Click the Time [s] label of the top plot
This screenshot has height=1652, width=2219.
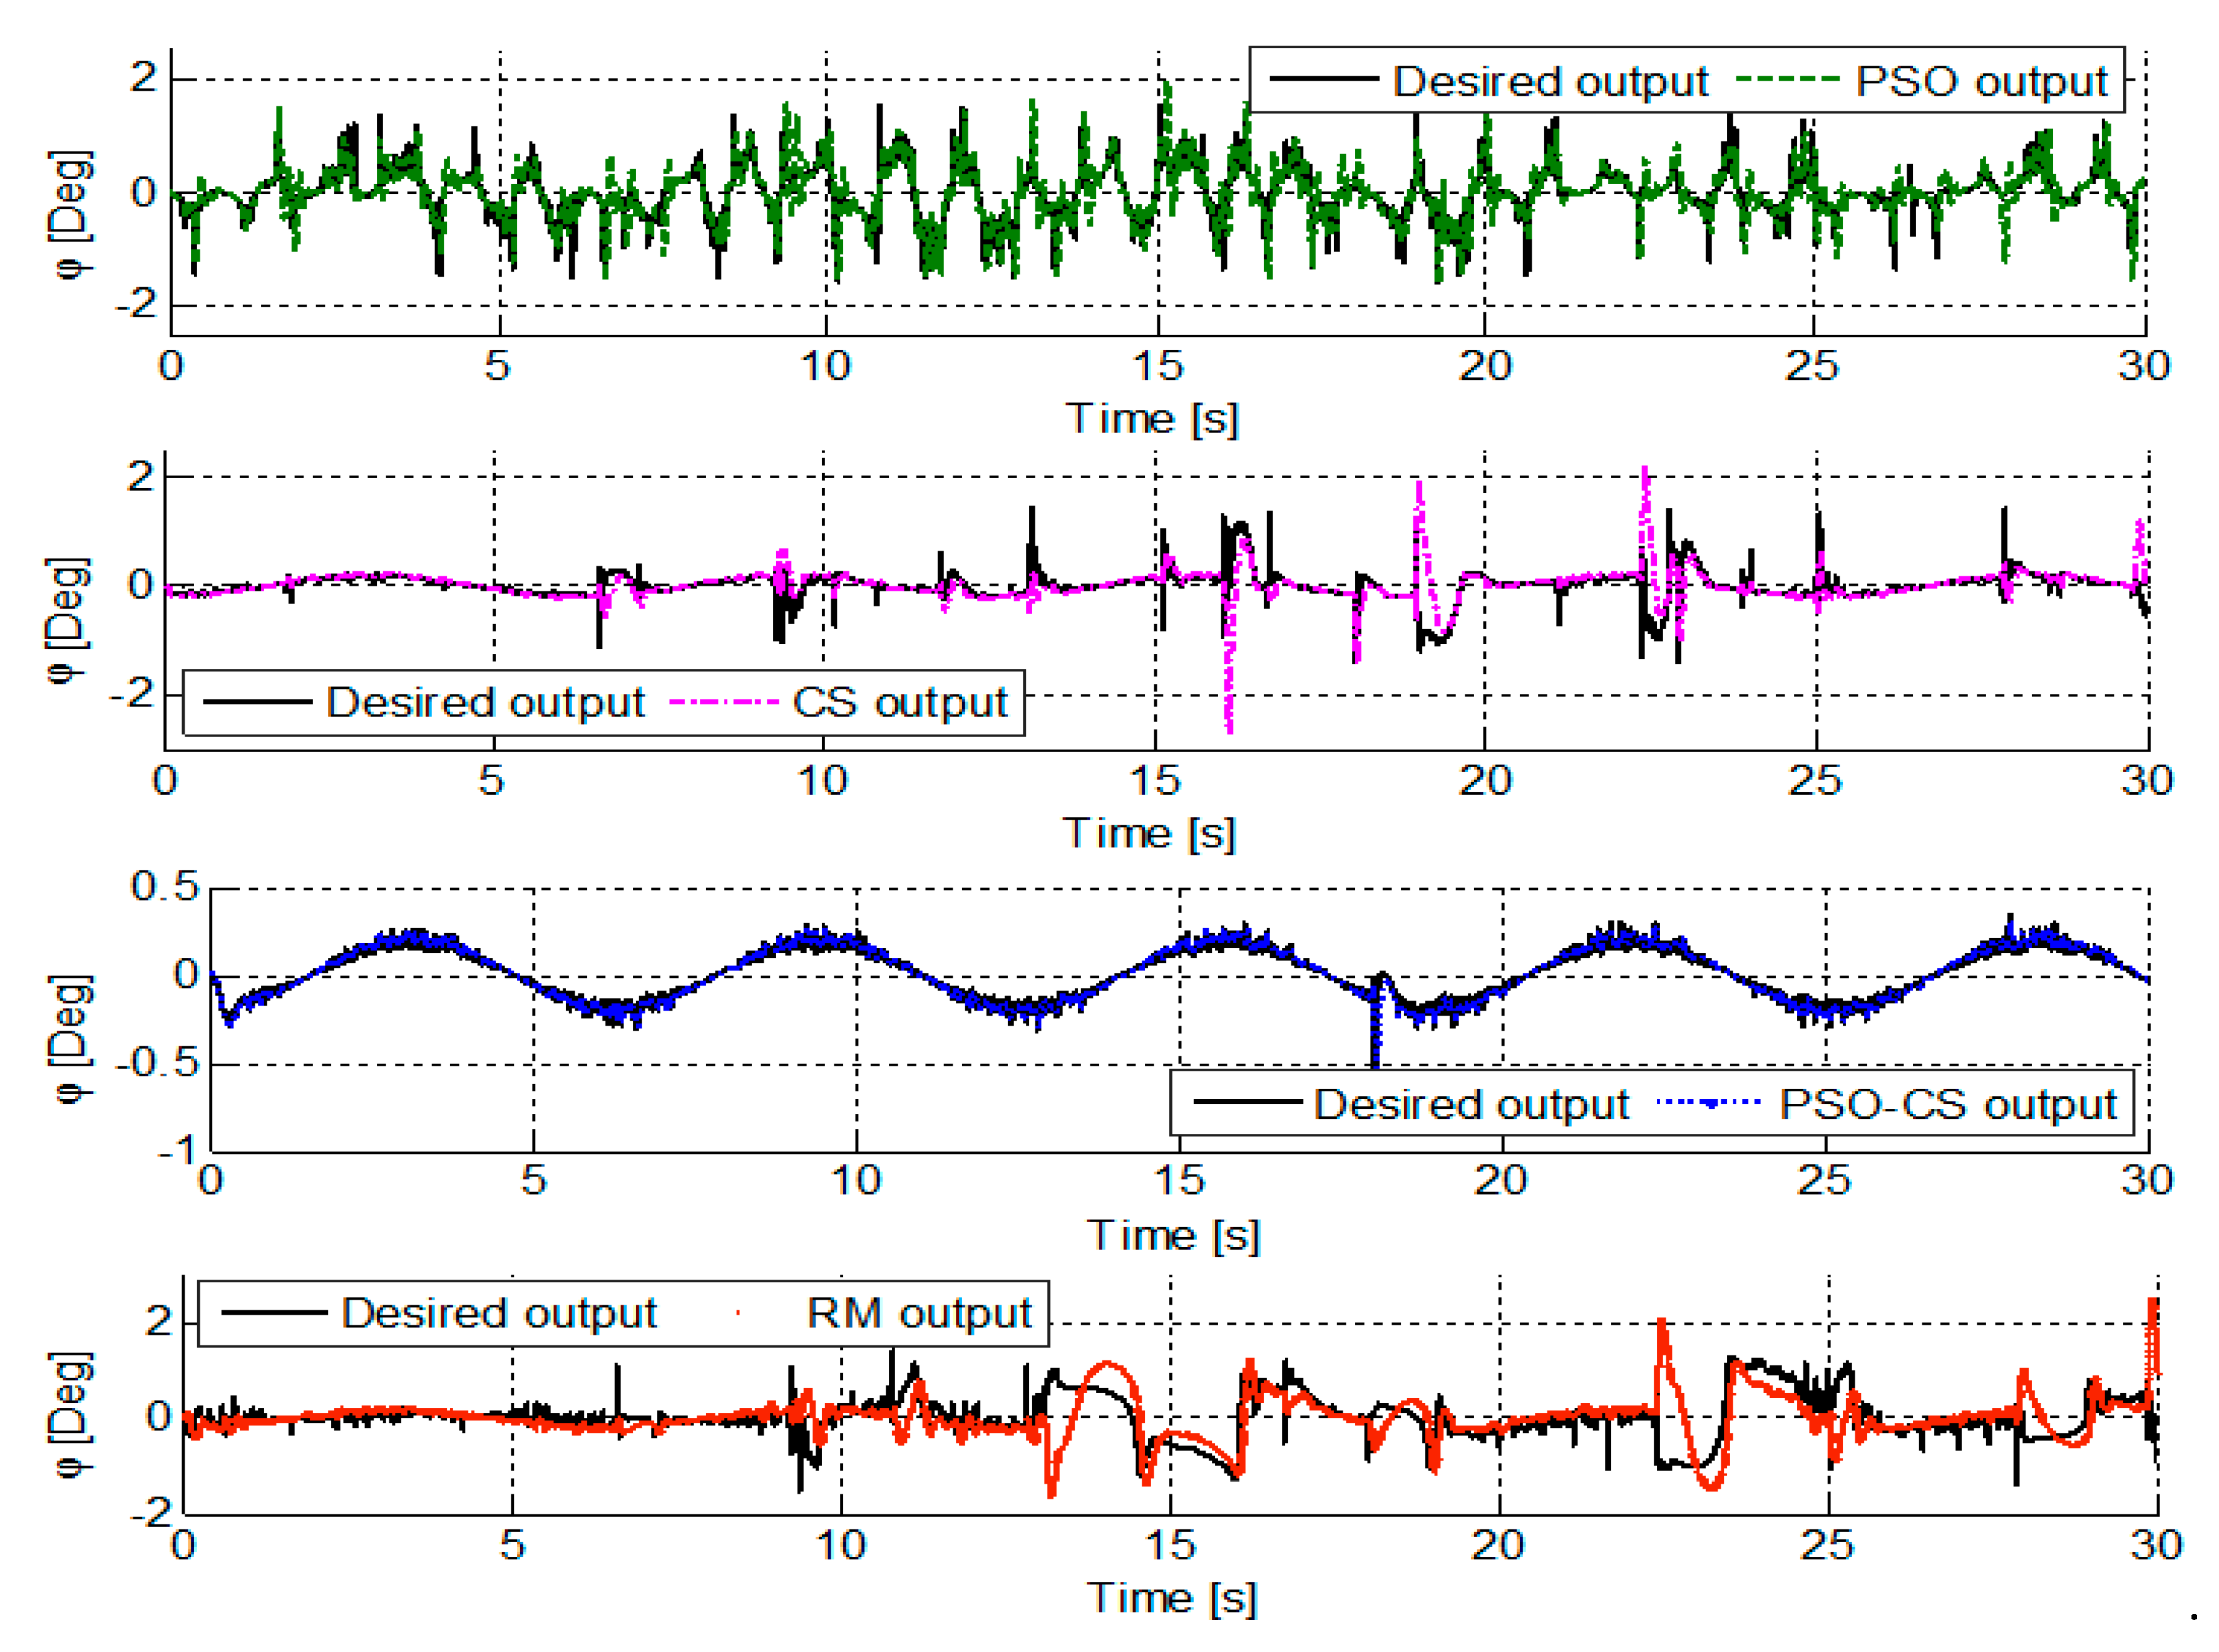click(1150, 415)
